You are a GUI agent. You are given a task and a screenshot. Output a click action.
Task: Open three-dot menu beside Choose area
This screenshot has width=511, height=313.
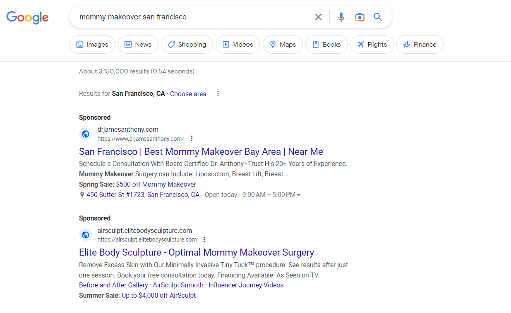pos(218,94)
